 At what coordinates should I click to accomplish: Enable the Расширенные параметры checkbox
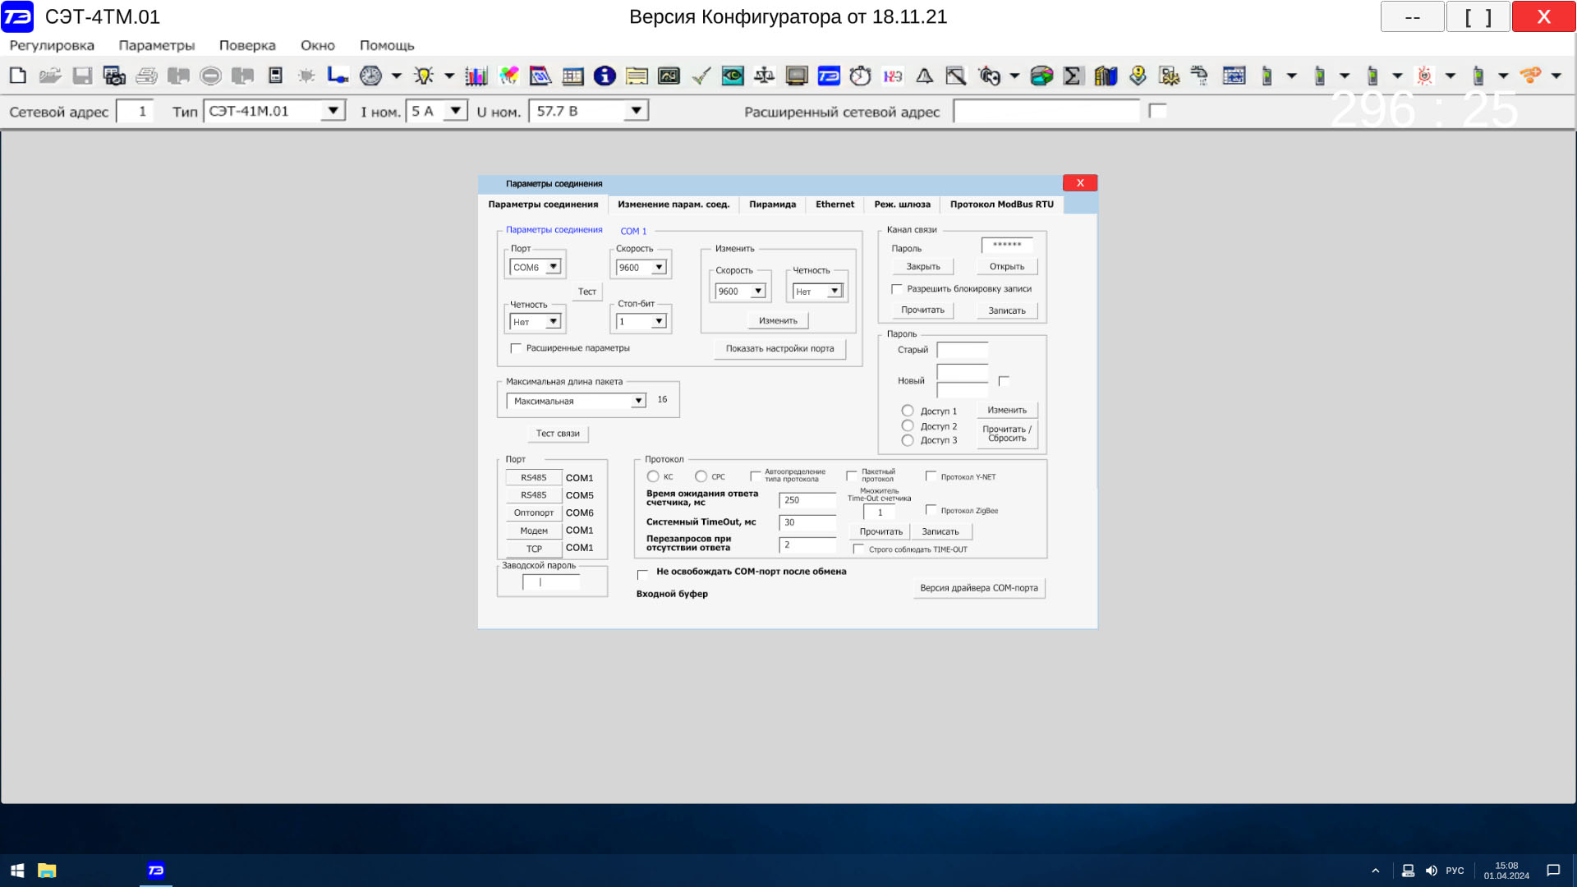coord(516,348)
